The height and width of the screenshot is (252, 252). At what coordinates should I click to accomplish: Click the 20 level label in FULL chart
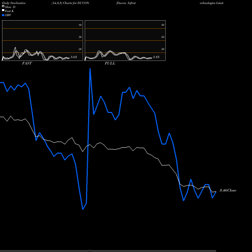point(163,49)
